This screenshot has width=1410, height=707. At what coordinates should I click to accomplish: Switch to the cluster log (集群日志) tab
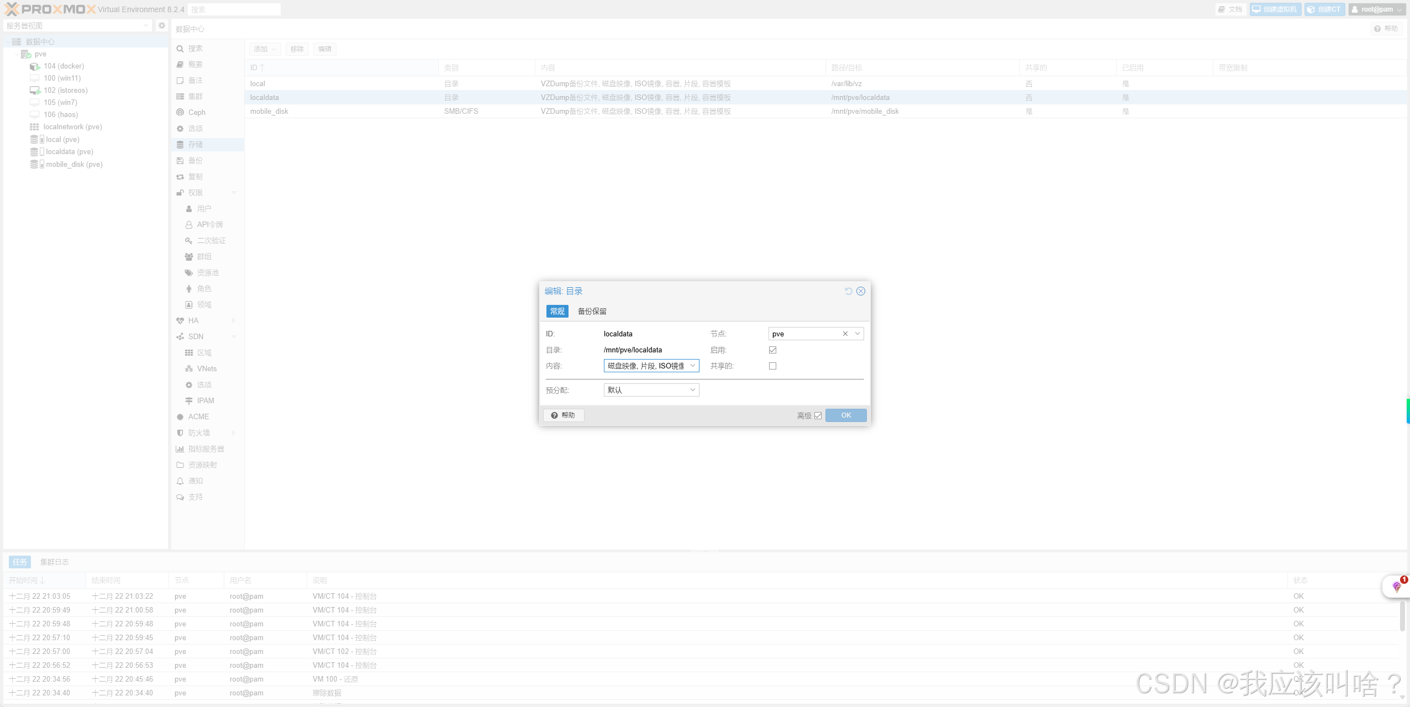pos(54,562)
